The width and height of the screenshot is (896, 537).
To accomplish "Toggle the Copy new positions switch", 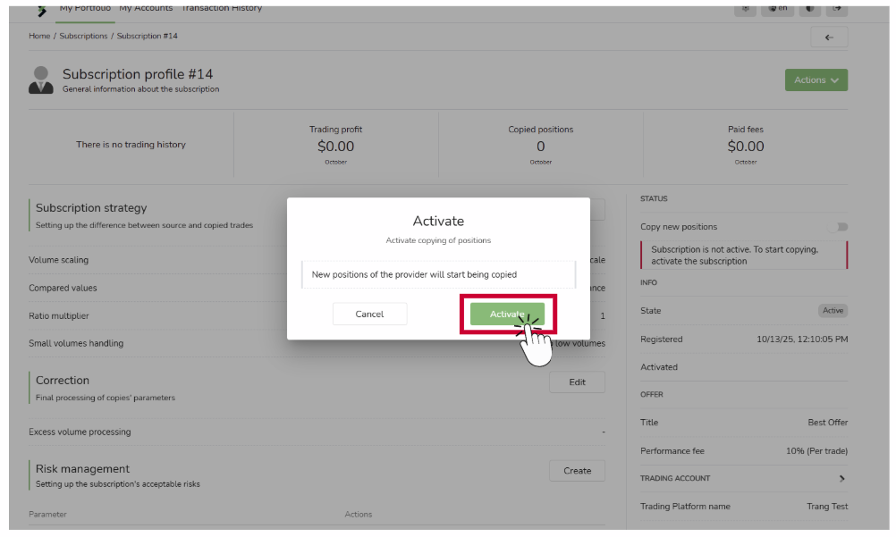I will (841, 227).
